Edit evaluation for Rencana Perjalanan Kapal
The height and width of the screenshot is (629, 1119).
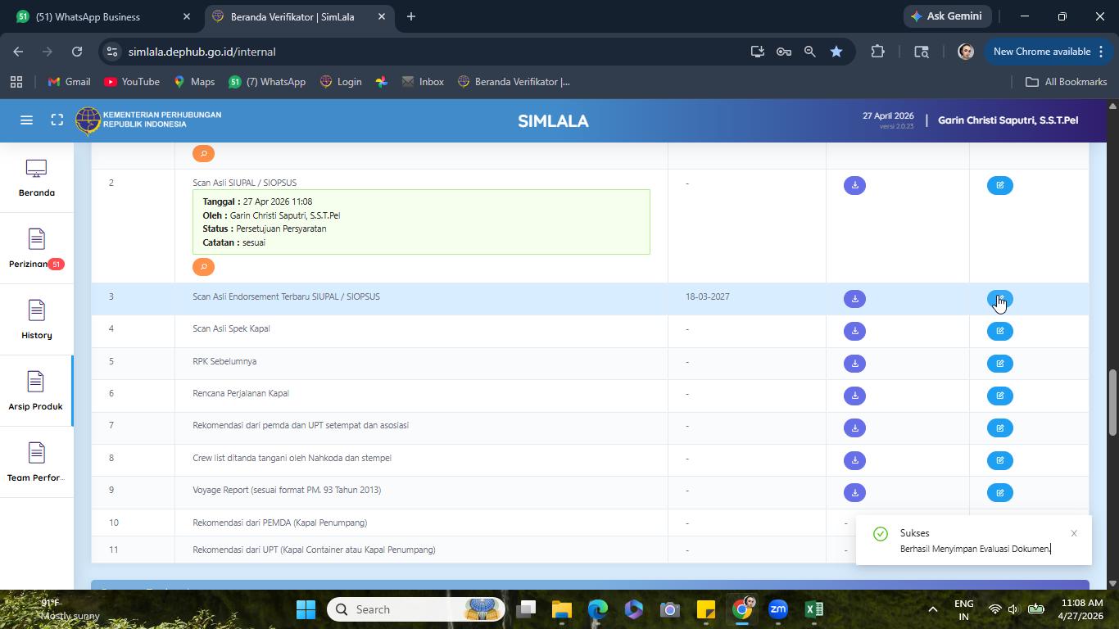tap(999, 396)
